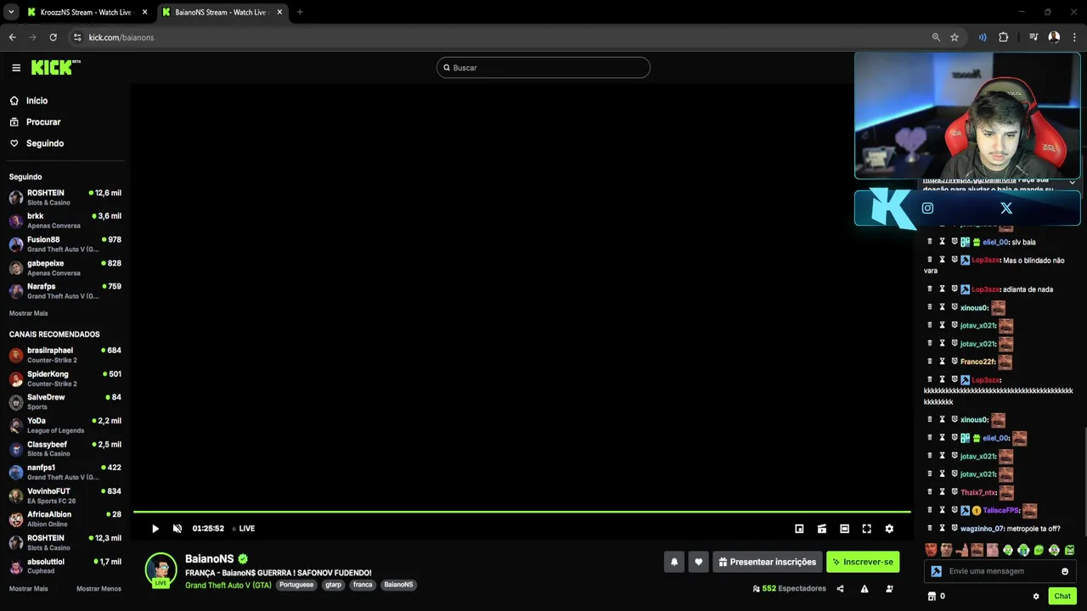Open clip creation icon in player
The width and height of the screenshot is (1087, 611).
click(x=822, y=529)
